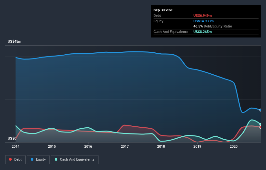The height and width of the screenshot is (170, 266).
Task: Click the teal Cash endpoint marker
Action: coord(260,124)
